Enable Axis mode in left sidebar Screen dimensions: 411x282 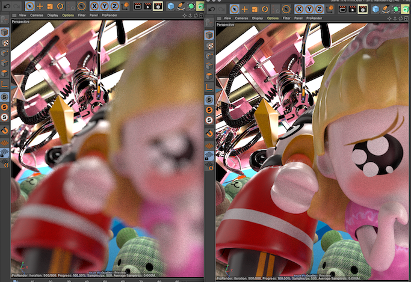tap(4, 84)
